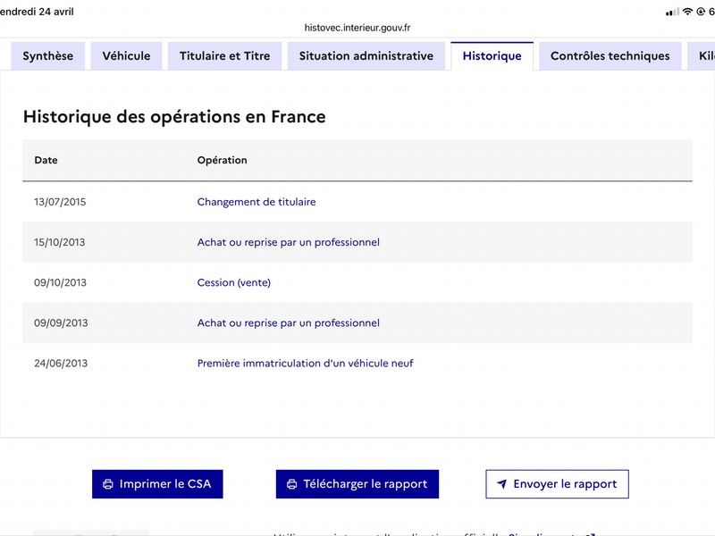Select the Historique tab
Image resolution: width=715 pixels, height=536 pixels.
pos(492,56)
